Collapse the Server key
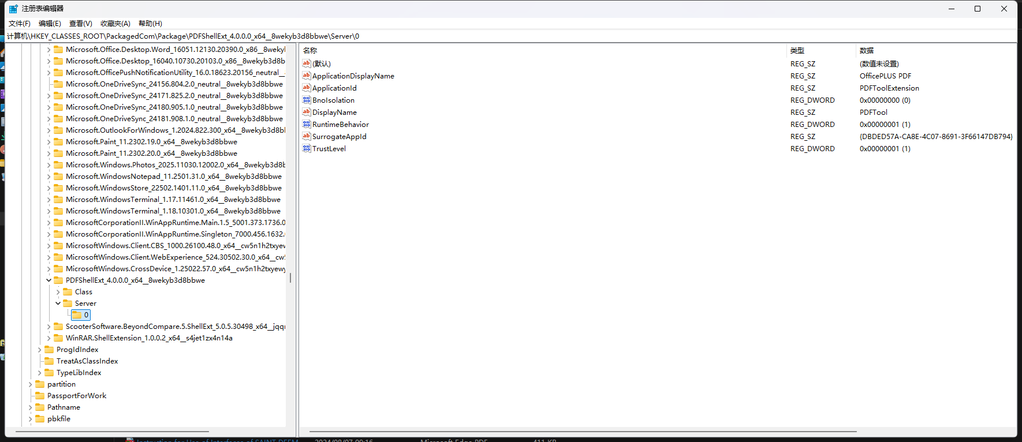This screenshot has width=1022, height=442. [x=58, y=303]
